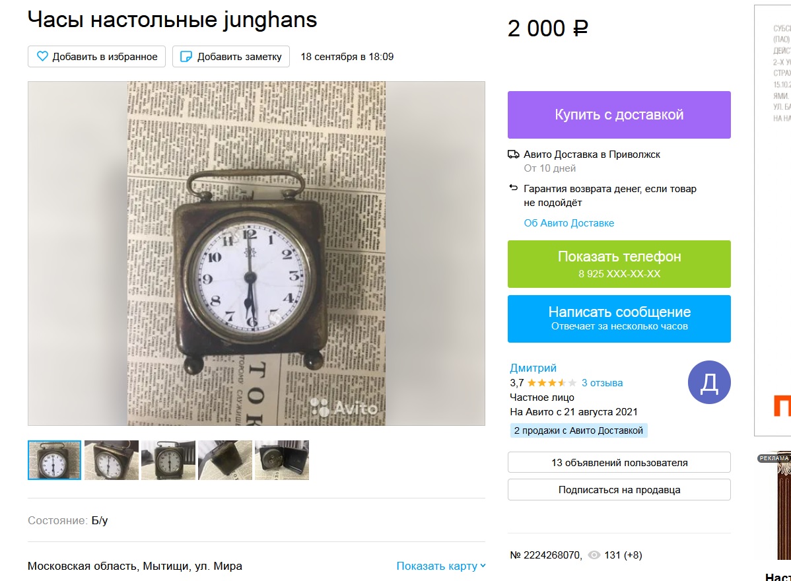This screenshot has width=791, height=581.
Task: Click the eye views counter icon
Action: point(594,555)
